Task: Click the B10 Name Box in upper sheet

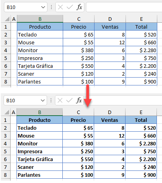Action: point(25,7)
